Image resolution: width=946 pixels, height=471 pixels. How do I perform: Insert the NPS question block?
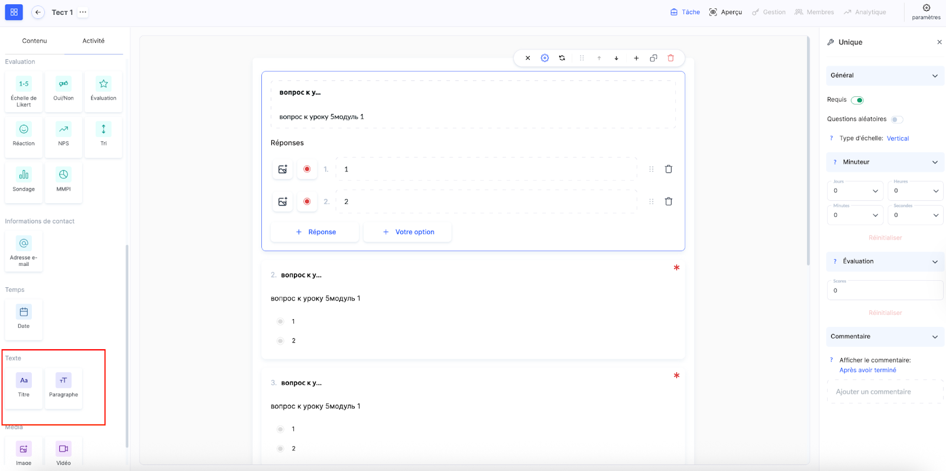[x=63, y=135]
